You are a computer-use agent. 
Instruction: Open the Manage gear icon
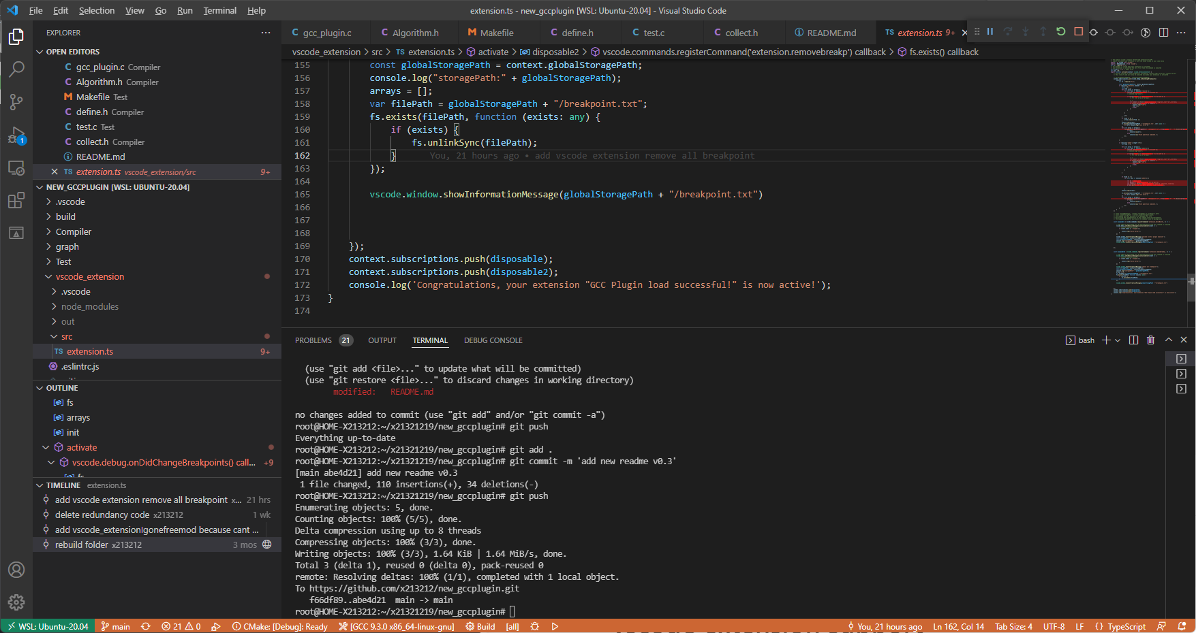click(x=16, y=602)
